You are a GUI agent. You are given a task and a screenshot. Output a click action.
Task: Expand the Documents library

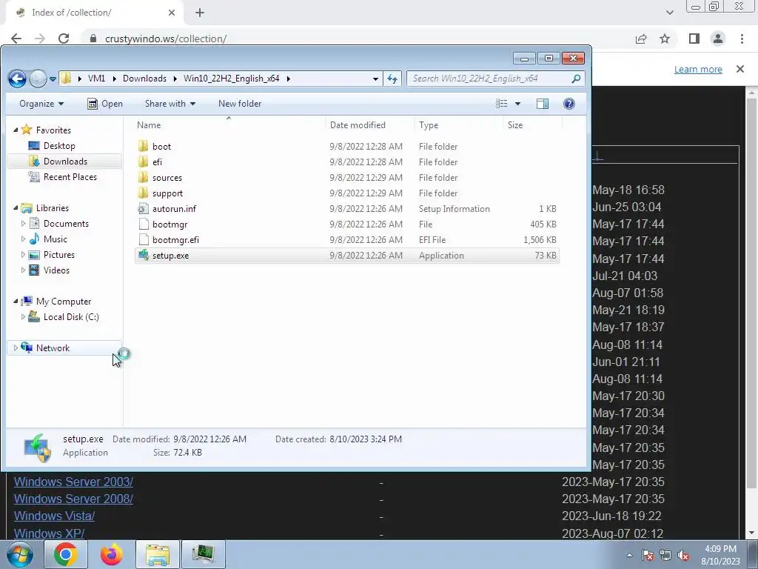pyautogui.click(x=23, y=224)
